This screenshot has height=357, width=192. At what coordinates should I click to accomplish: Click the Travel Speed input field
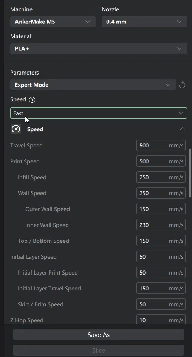pyautogui.click(x=161, y=145)
